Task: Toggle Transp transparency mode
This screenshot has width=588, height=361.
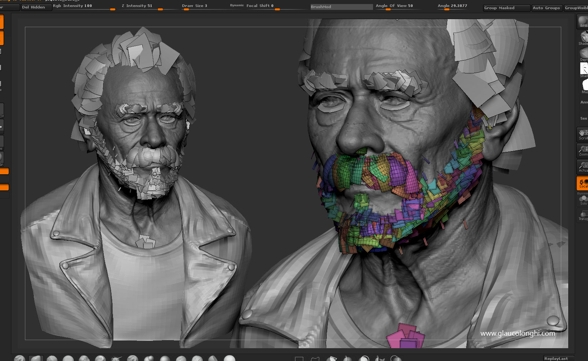Action: point(583,215)
